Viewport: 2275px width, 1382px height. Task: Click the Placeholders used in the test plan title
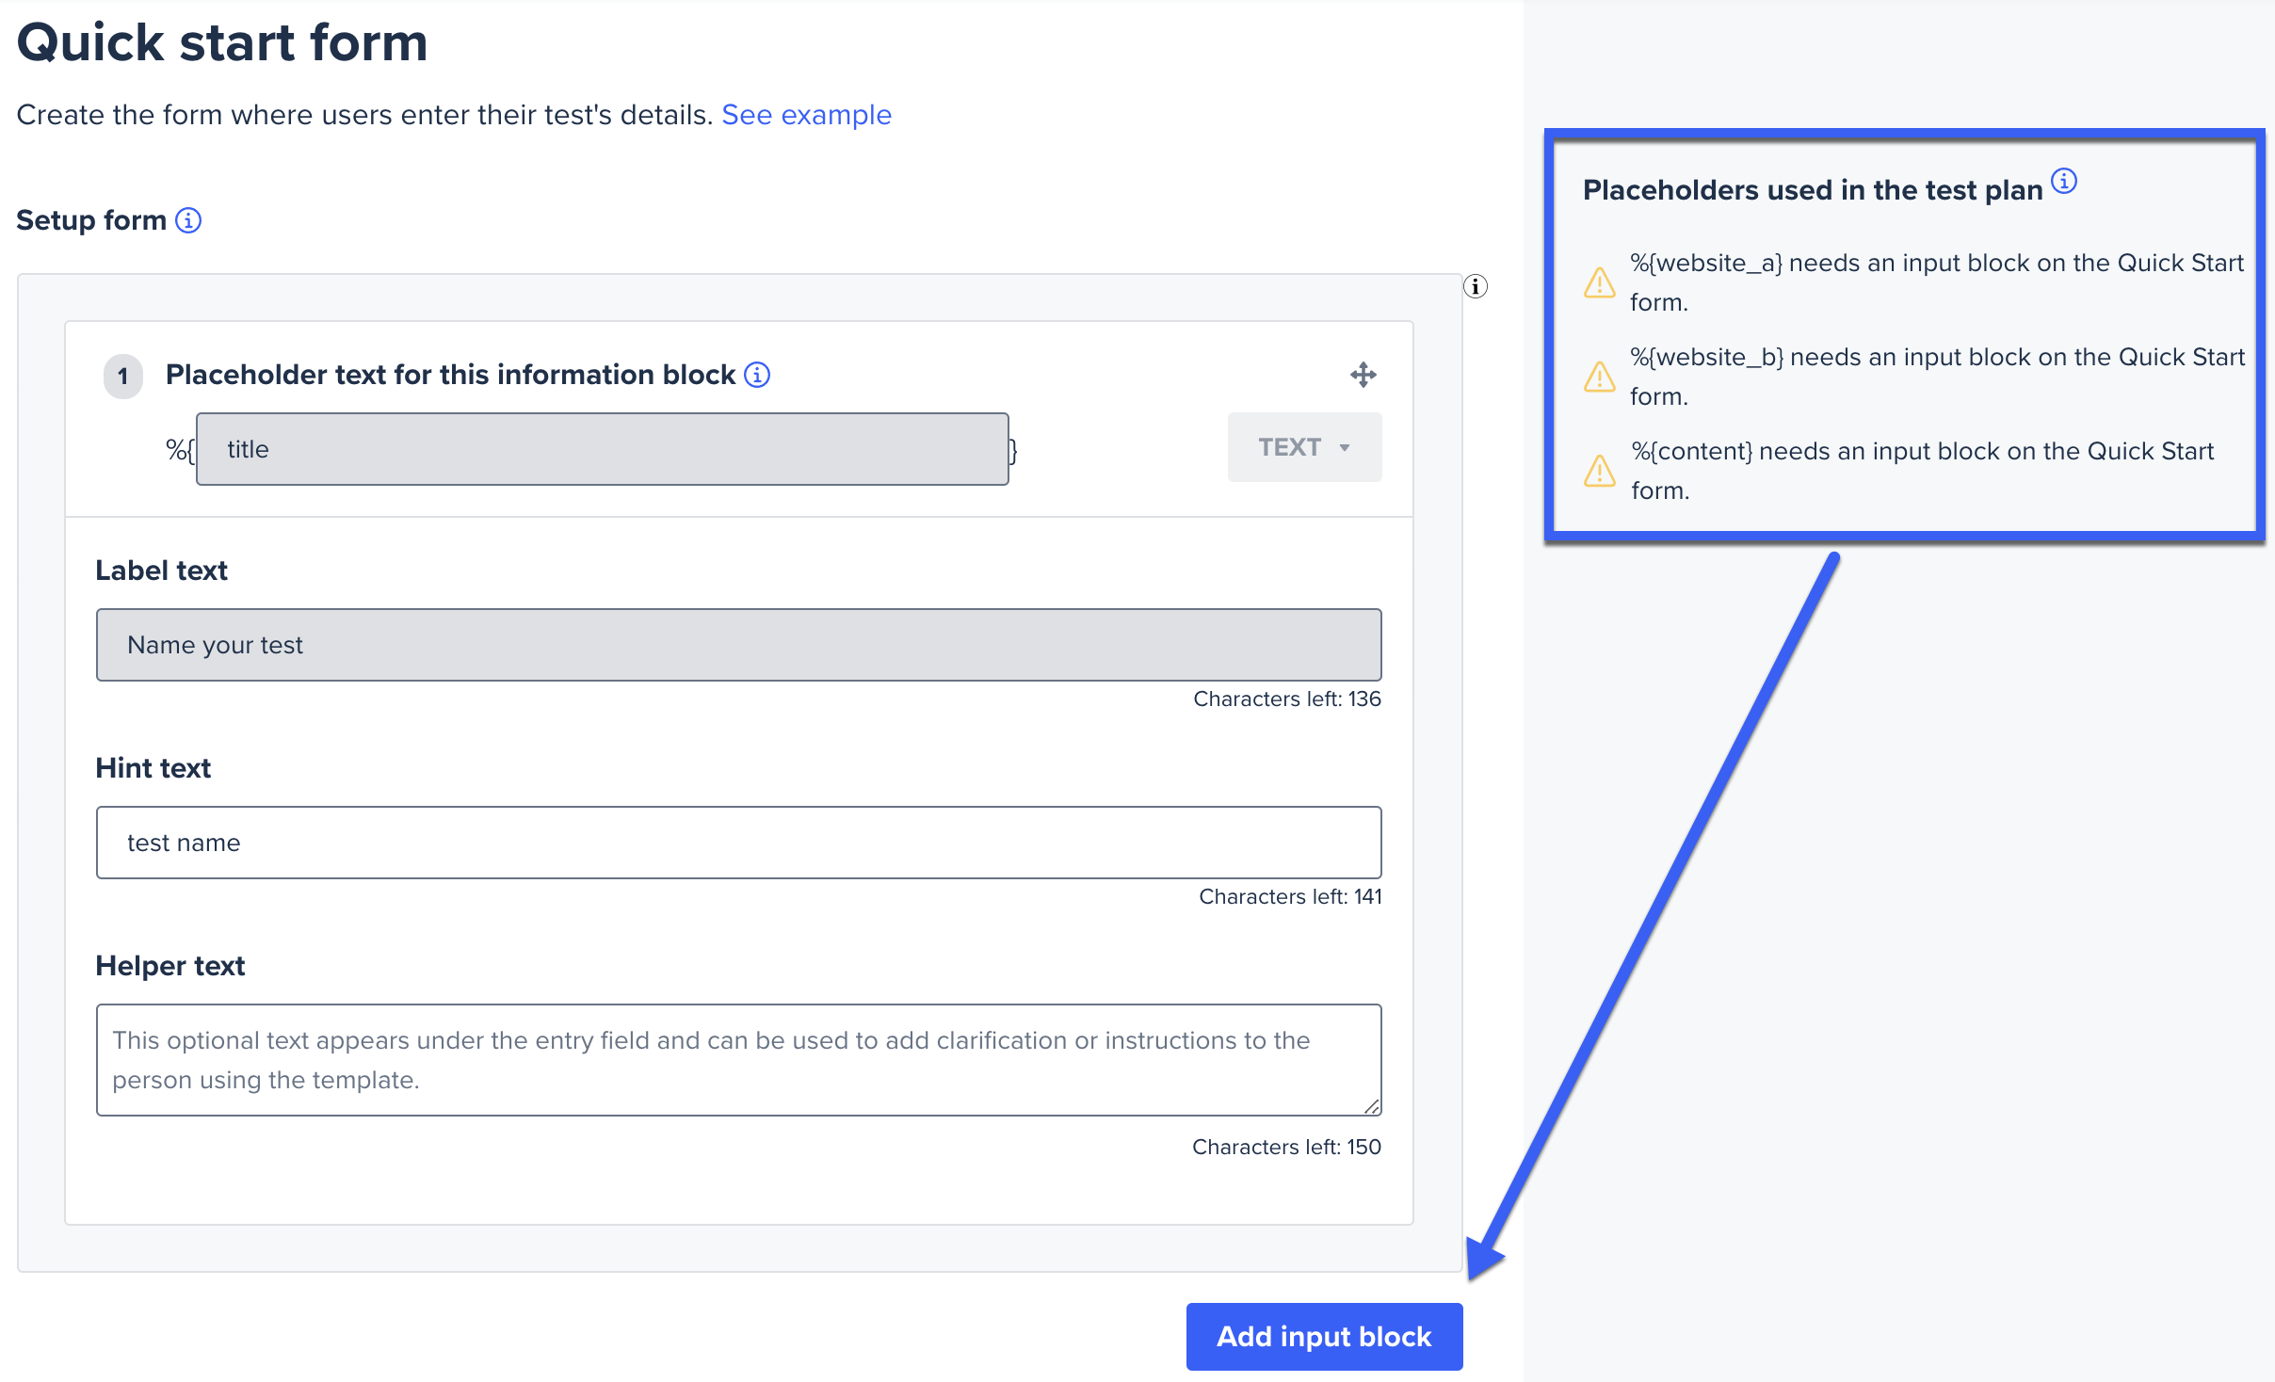pos(1813,190)
